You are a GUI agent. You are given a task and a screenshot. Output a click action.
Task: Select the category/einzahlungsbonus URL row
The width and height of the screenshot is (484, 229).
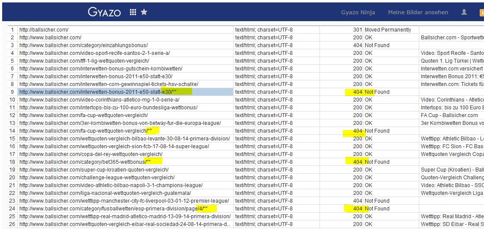pyautogui.click(x=84, y=45)
